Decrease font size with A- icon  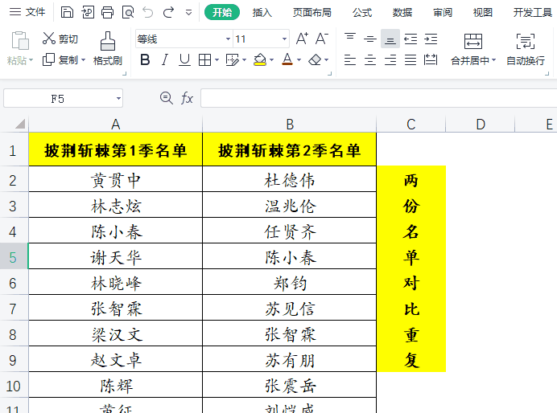[x=322, y=39]
